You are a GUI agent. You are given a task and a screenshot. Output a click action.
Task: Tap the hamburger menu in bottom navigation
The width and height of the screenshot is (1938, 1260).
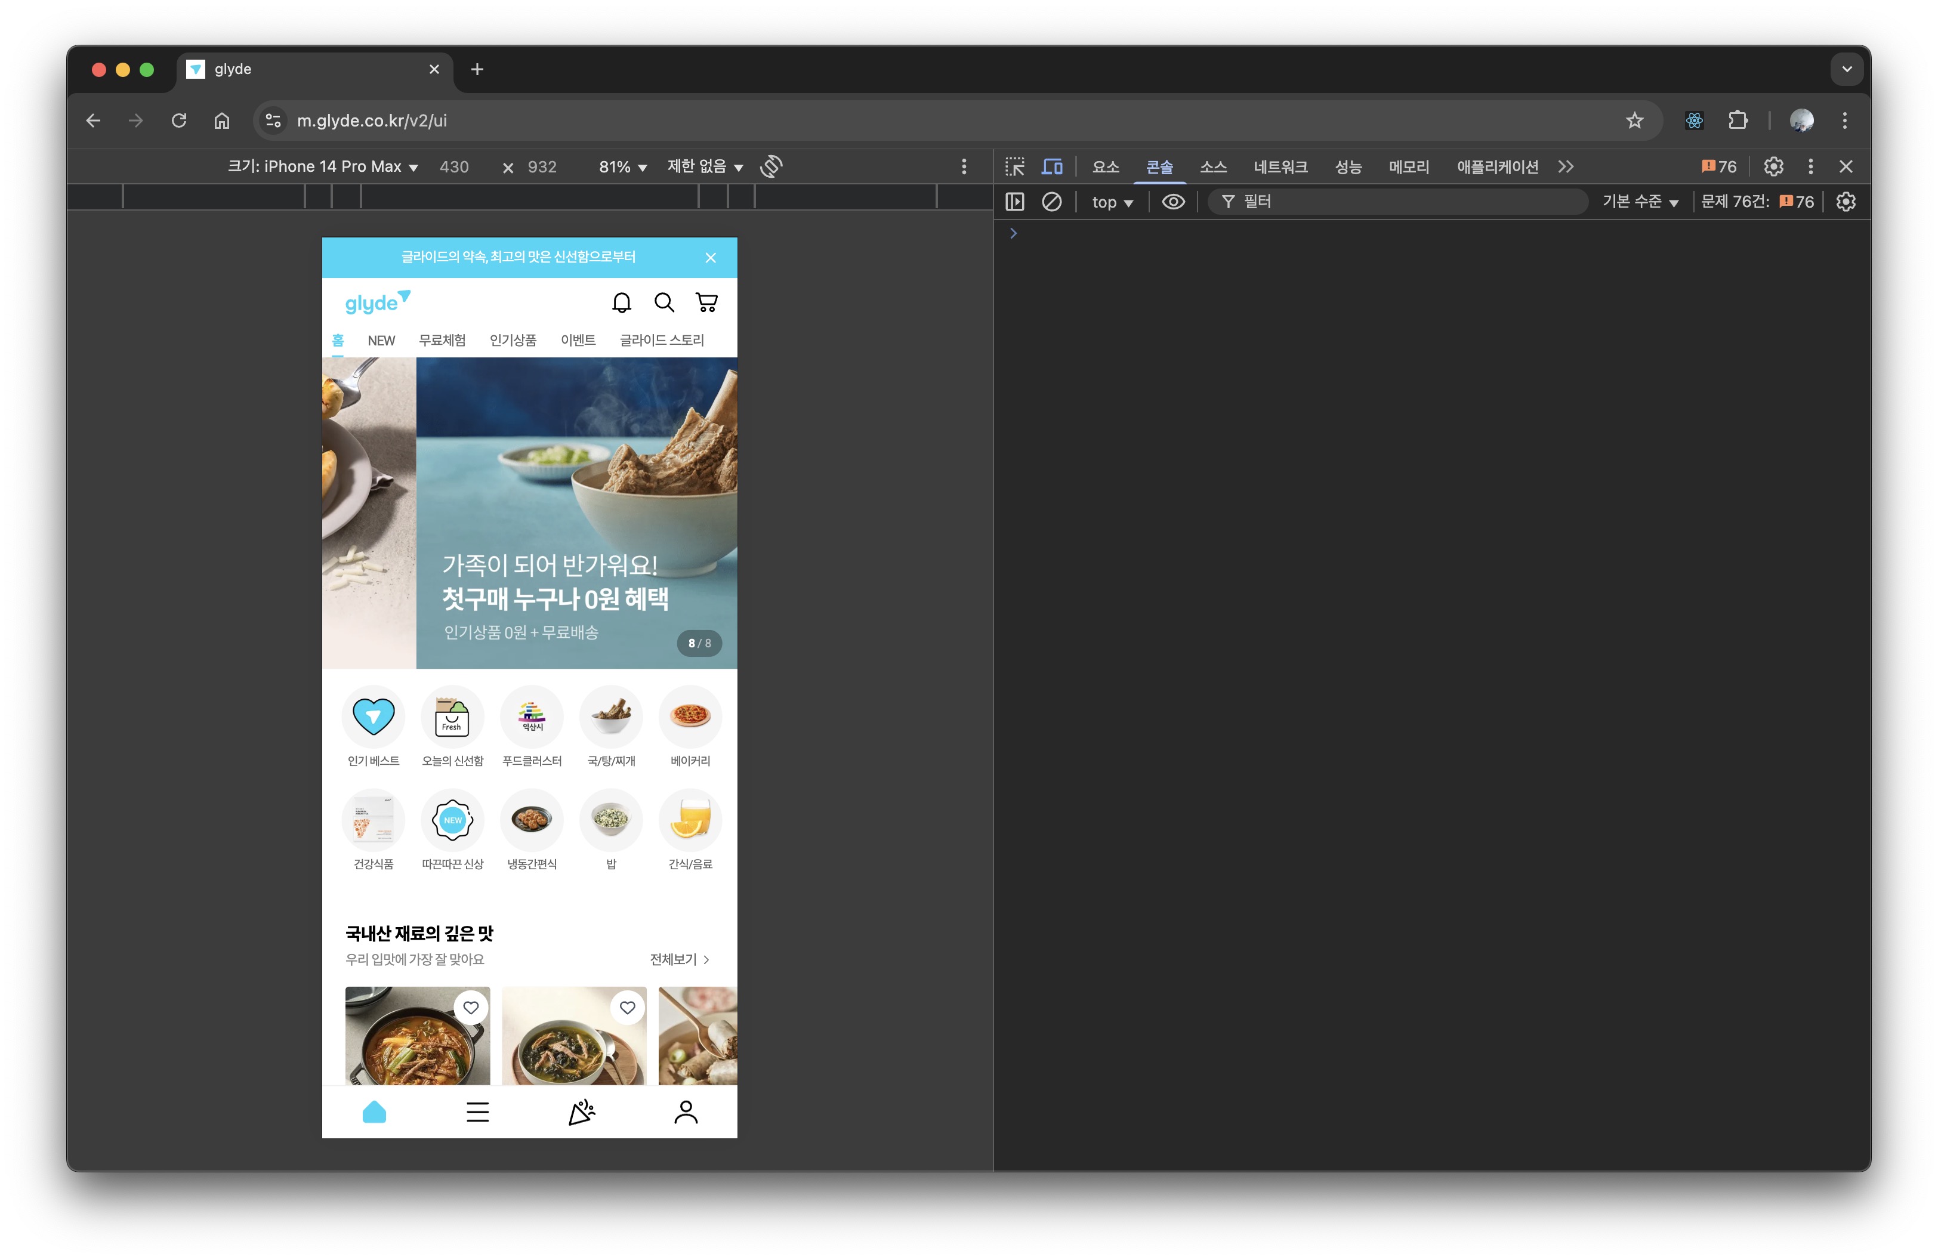point(478,1112)
